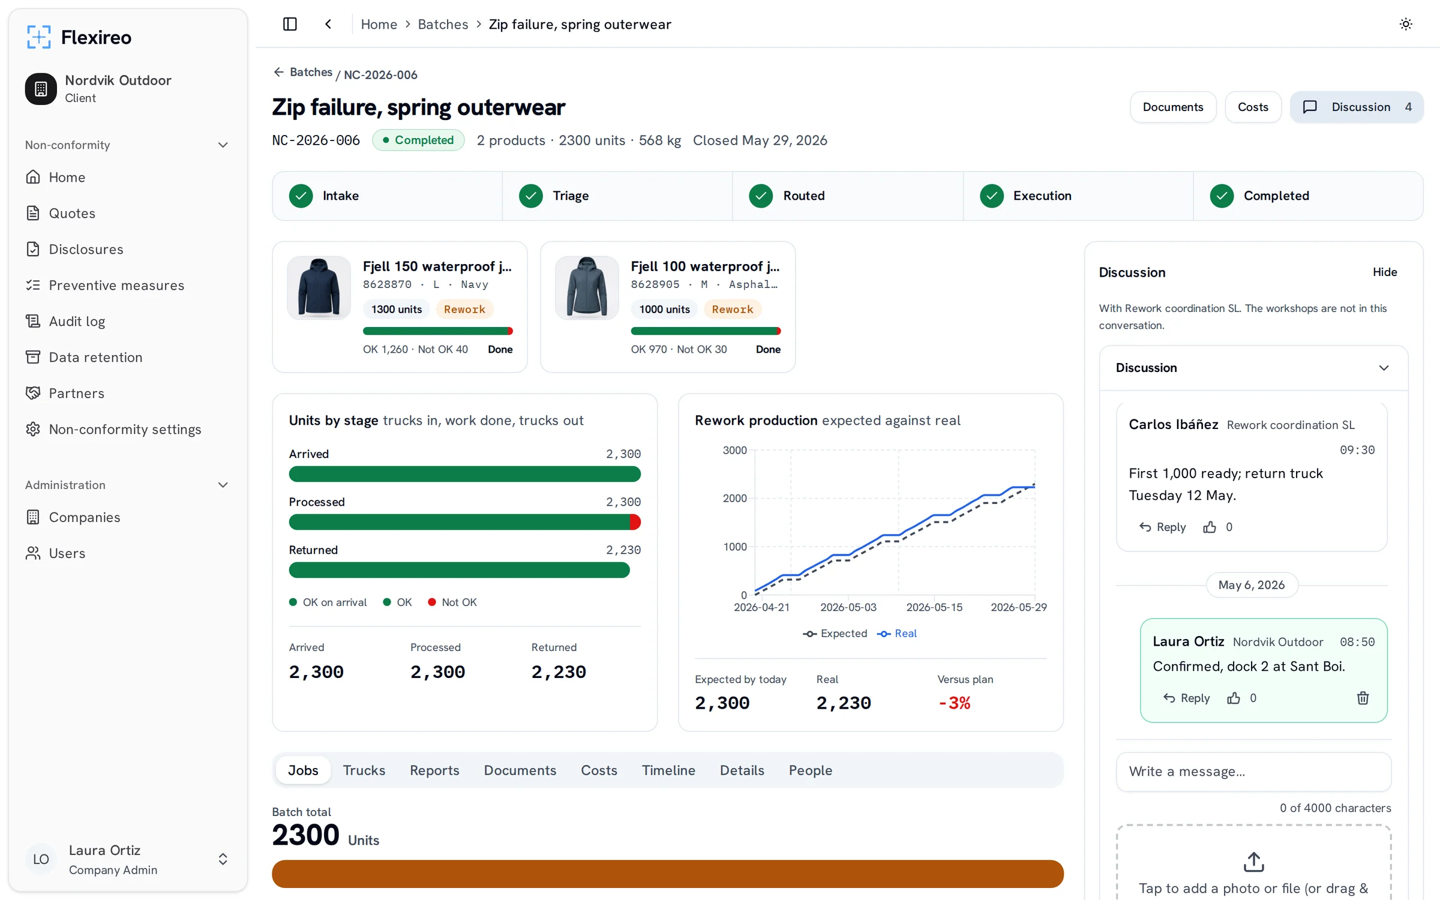Open Nordvik Outdoor client building icon

point(41,89)
